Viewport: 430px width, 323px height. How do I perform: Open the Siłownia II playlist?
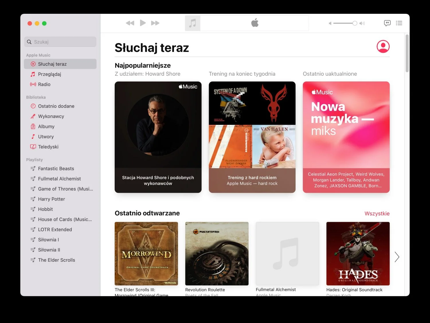pos(60,250)
